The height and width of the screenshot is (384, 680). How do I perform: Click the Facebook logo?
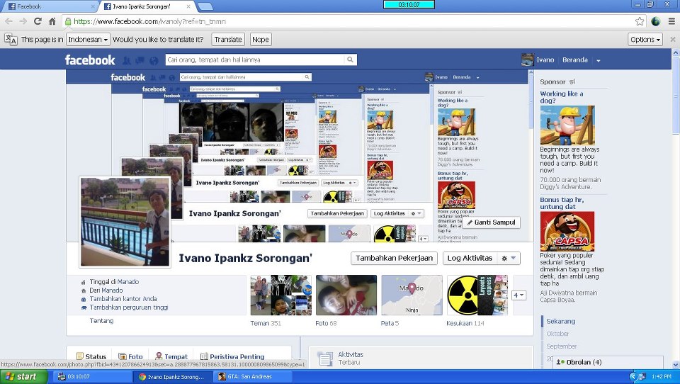pos(90,60)
